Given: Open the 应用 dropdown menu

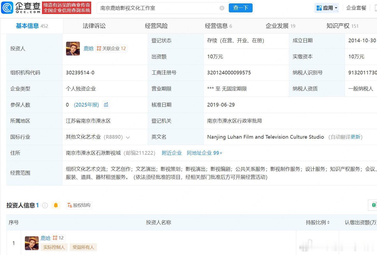Looking at the screenshot, I should pos(327,8).
